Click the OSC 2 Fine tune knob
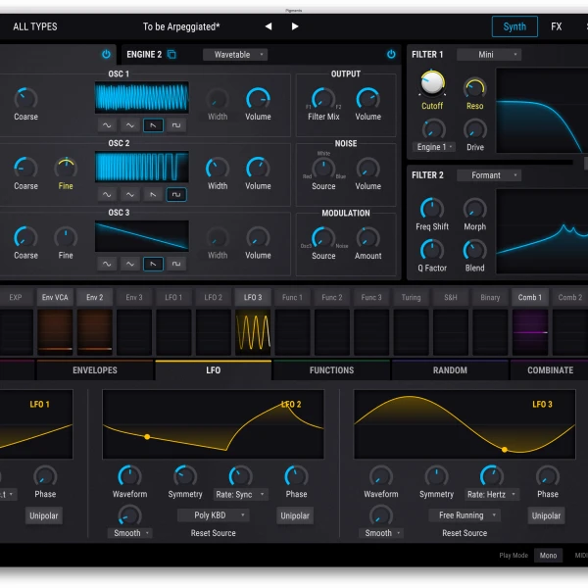This screenshot has height=588, width=588. [66, 168]
